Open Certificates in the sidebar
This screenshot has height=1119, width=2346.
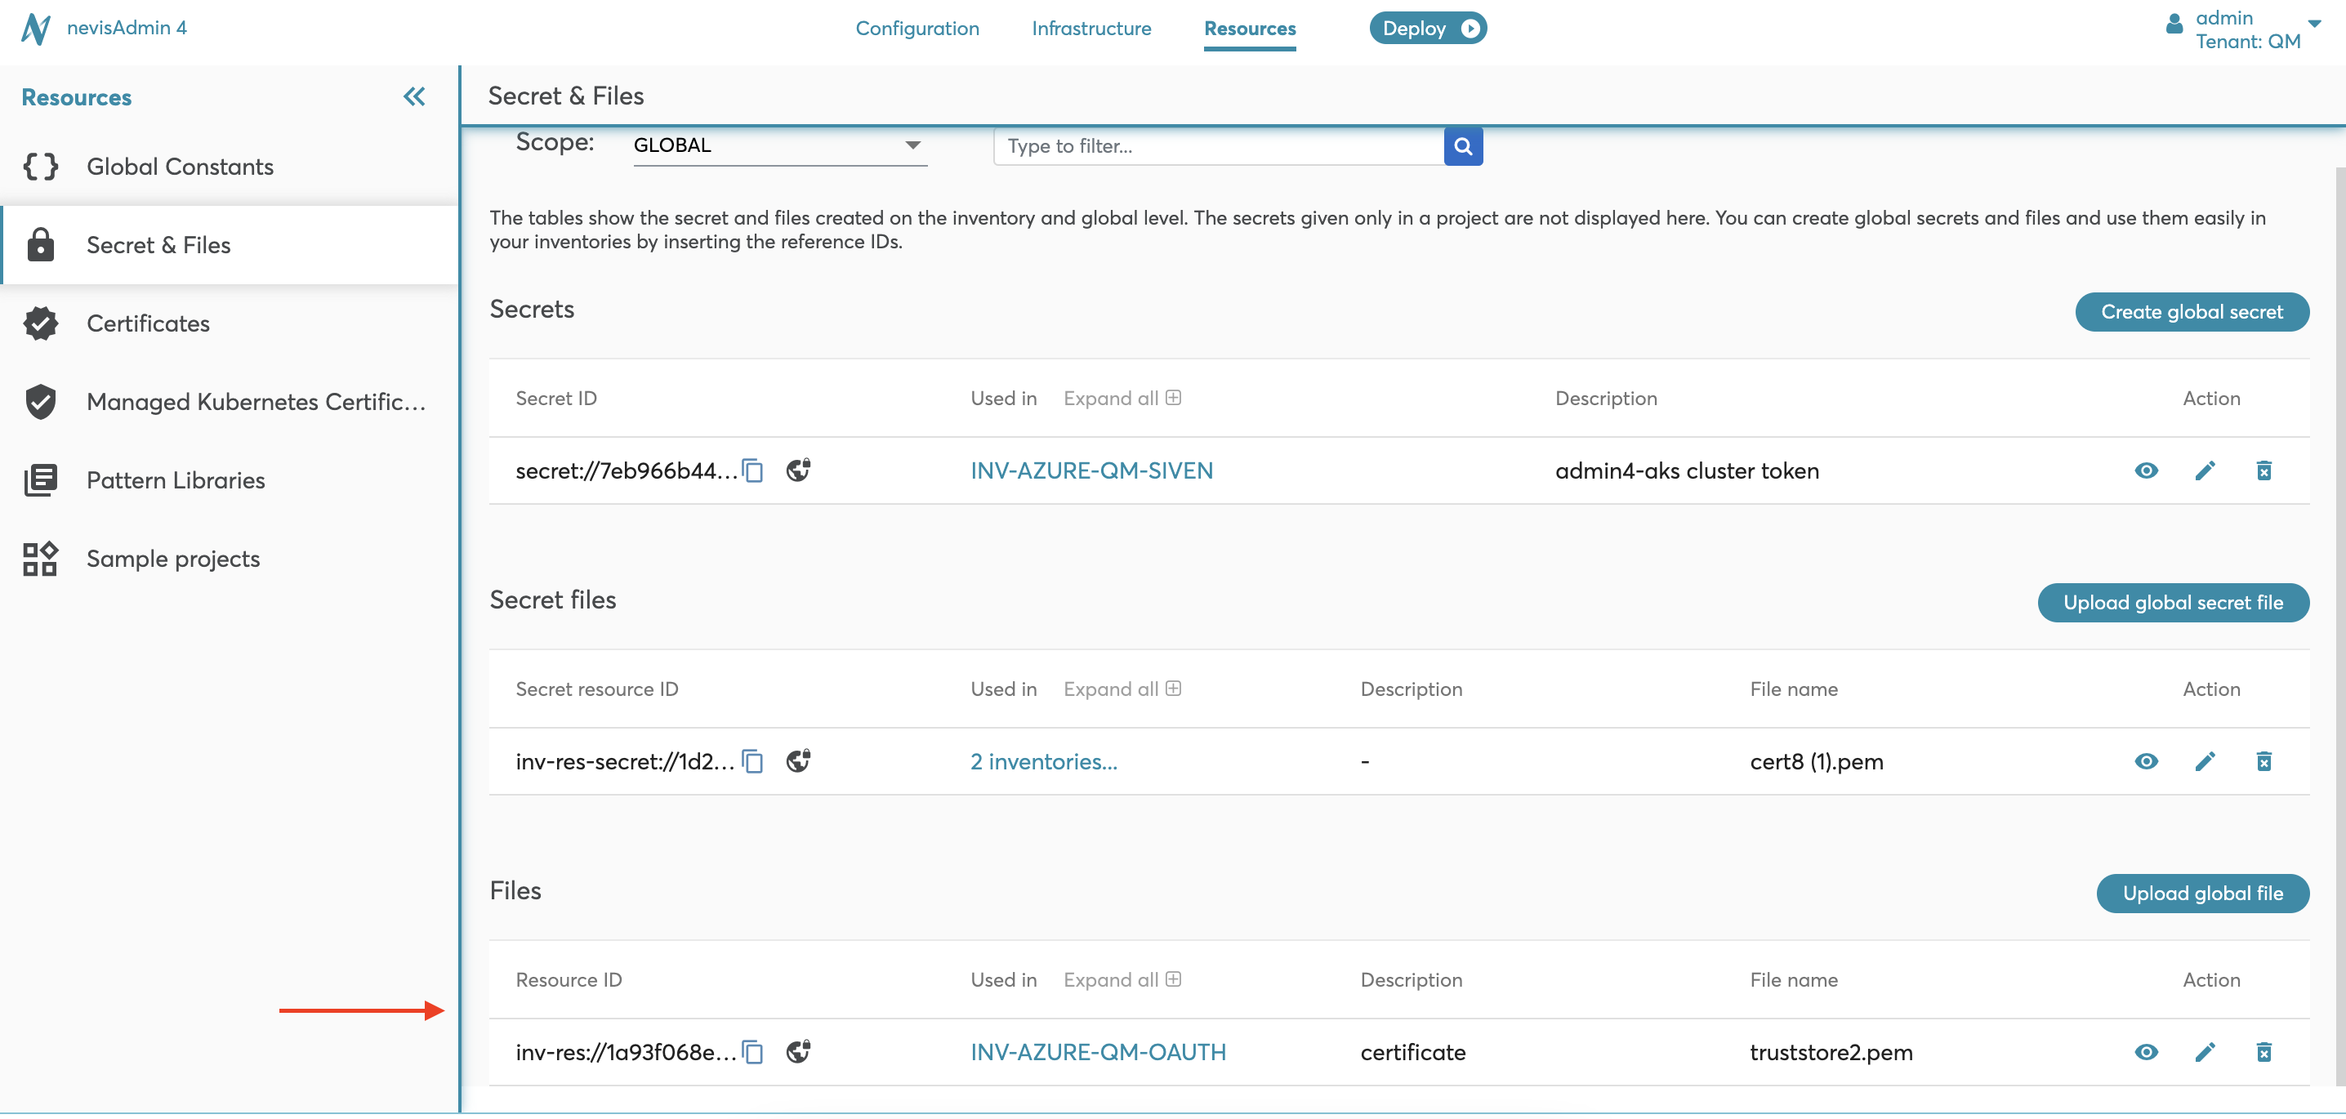pyautogui.click(x=148, y=323)
